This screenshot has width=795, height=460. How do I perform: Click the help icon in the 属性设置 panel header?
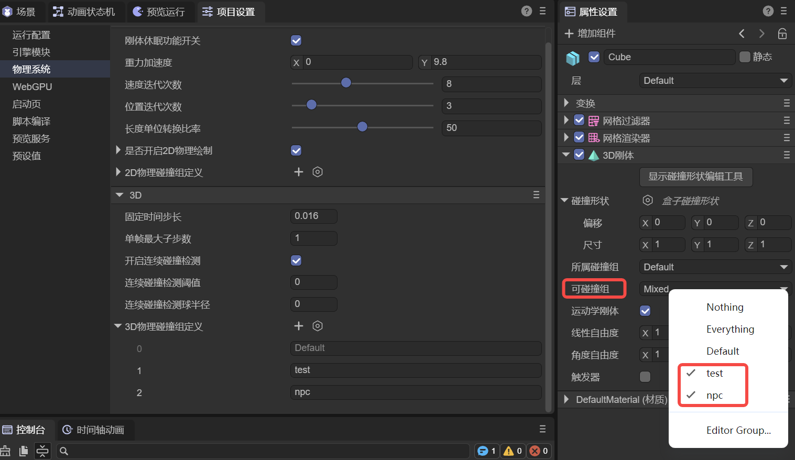coord(768,11)
